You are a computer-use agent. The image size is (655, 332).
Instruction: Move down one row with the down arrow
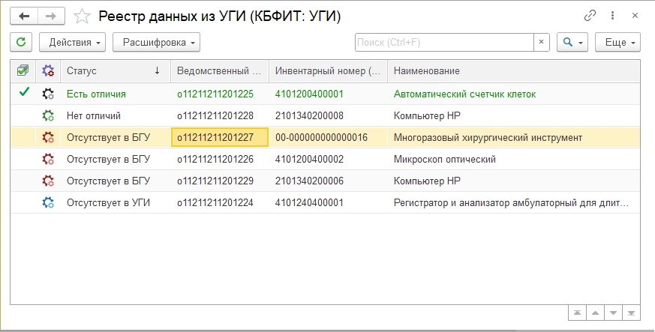[613, 313]
